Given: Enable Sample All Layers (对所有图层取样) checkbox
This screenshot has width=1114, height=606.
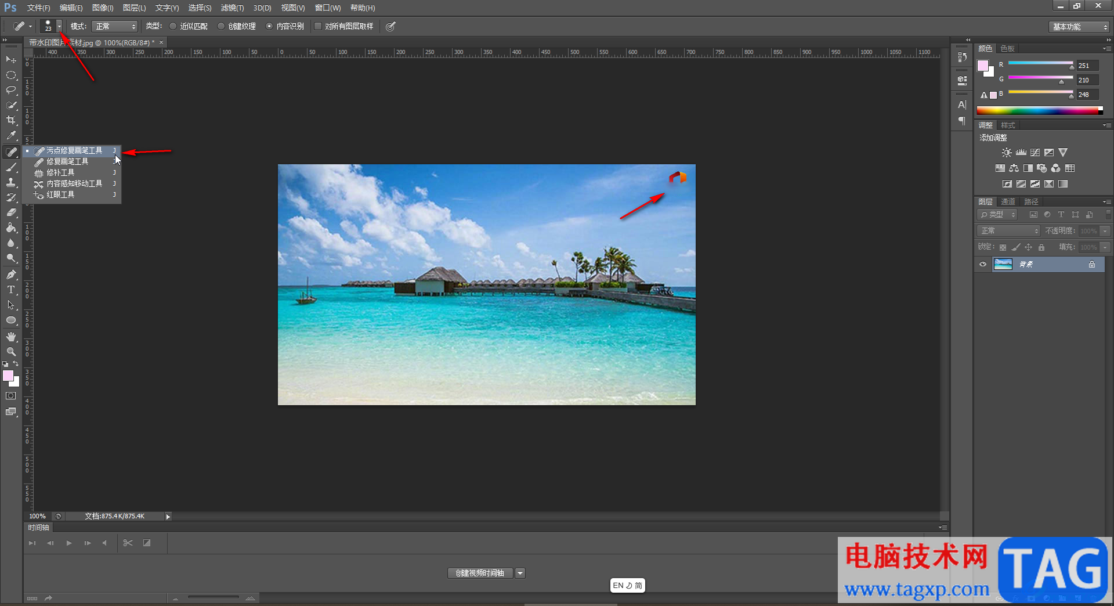Looking at the screenshot, I should click(x=318, y=26).
